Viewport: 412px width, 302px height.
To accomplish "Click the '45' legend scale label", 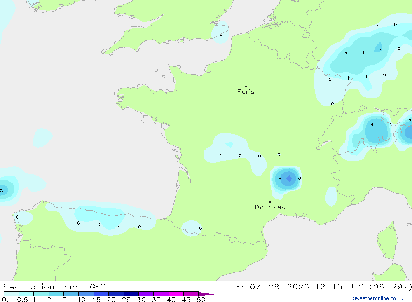I will 186,300.
